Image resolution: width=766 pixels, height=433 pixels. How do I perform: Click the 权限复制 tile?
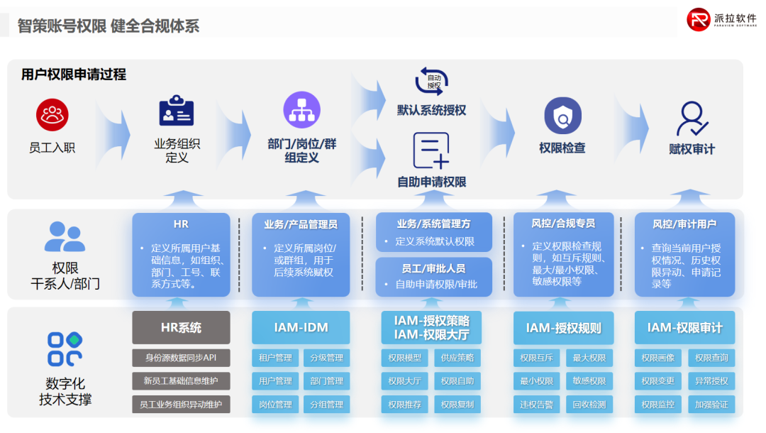457,405
